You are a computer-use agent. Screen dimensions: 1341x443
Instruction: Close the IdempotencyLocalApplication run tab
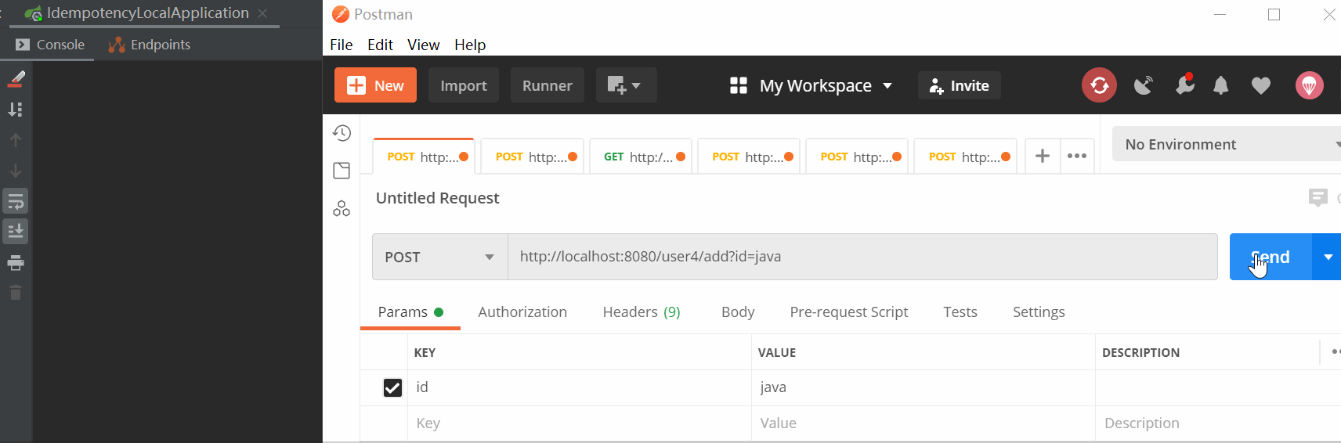[x=262, y=13]
